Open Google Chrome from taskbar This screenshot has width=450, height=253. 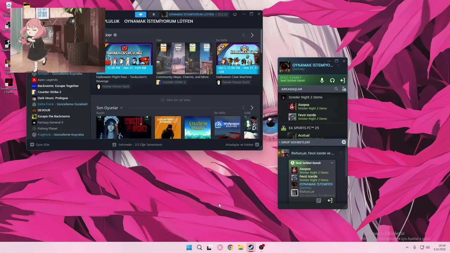point(230,247)
